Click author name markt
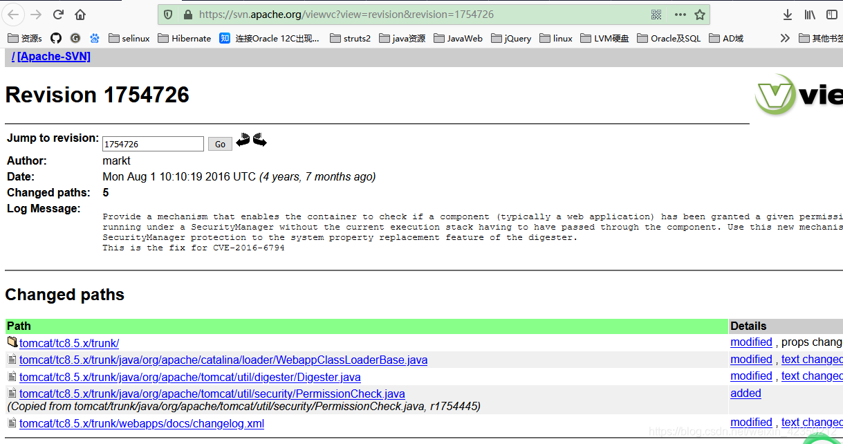Screen dimensions: 843x444 pos(116,160)
